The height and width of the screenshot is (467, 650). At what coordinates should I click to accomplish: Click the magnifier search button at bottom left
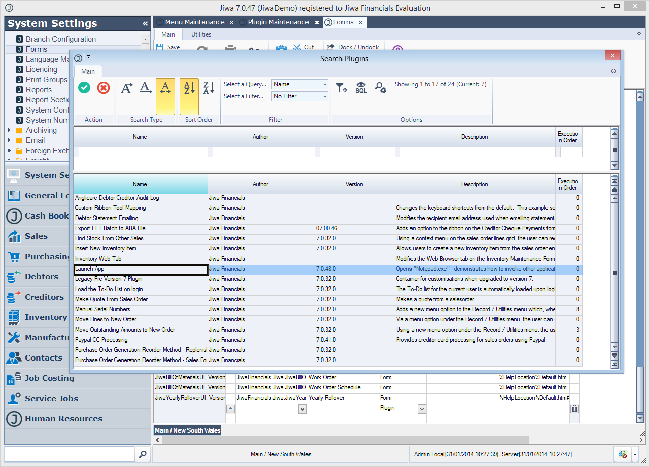(143, 454)
